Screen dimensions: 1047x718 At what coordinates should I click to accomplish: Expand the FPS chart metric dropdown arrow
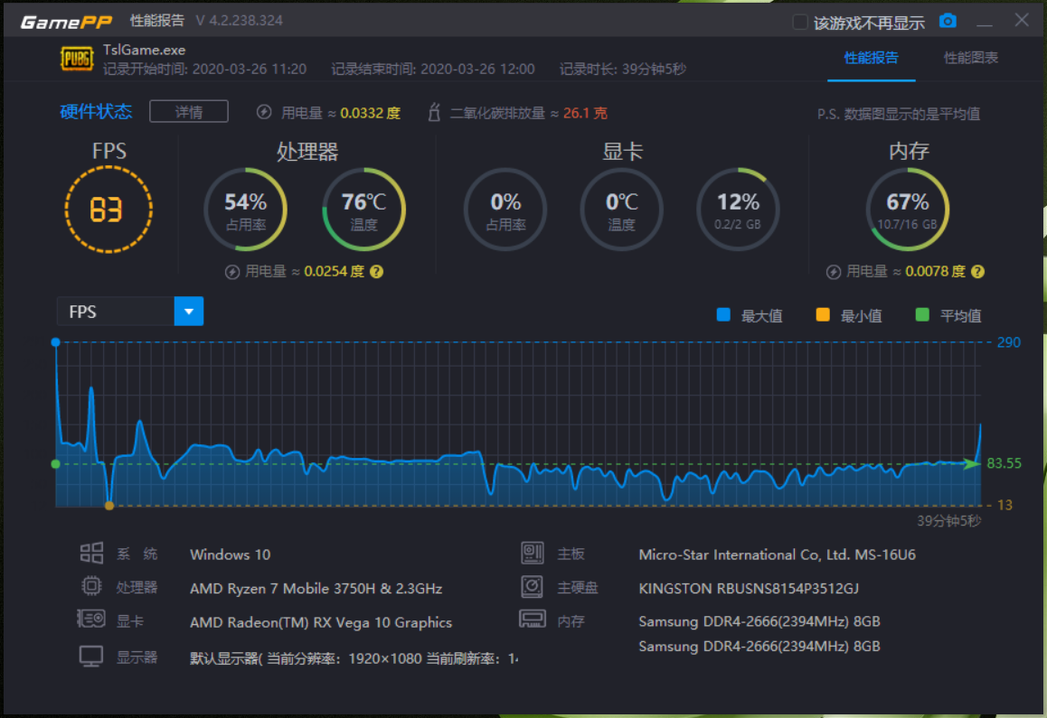click(x=189, y=312)
